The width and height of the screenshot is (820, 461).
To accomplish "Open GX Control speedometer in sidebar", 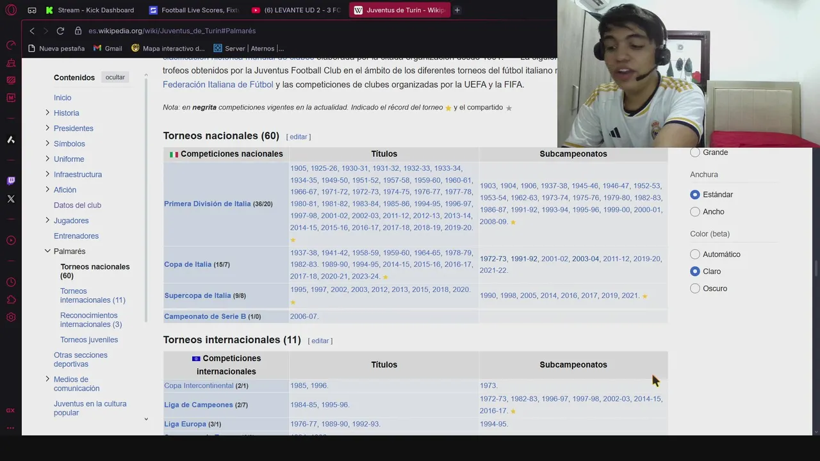I will click(x=11, y=45).
